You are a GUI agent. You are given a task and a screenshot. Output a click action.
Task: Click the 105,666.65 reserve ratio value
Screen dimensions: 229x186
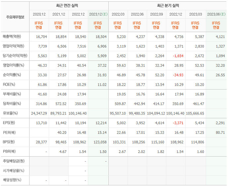(x=195, y=113)
